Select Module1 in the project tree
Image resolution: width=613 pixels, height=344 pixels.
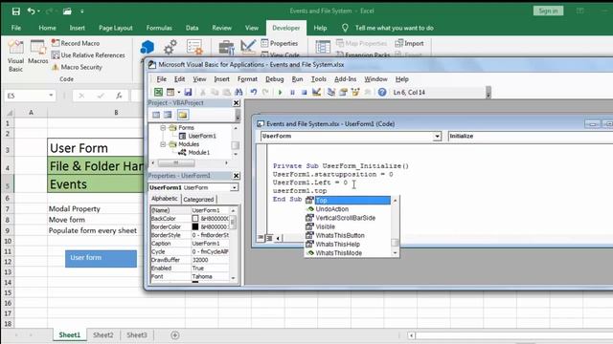[x=198, y=153]
